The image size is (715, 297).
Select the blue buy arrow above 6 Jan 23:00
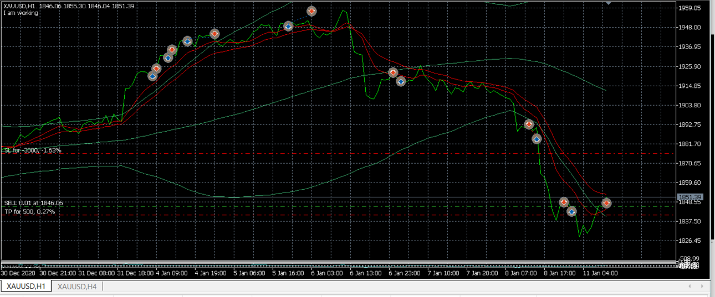point(401,81)
